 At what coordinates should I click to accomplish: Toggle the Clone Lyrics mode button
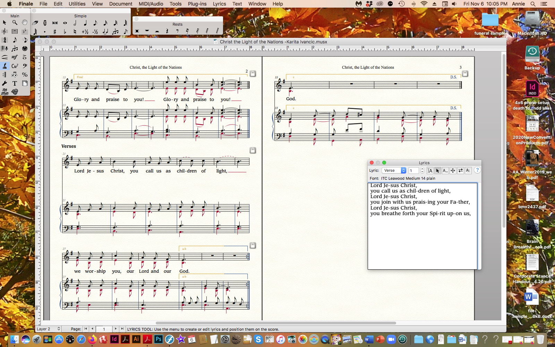pos(468,170)
